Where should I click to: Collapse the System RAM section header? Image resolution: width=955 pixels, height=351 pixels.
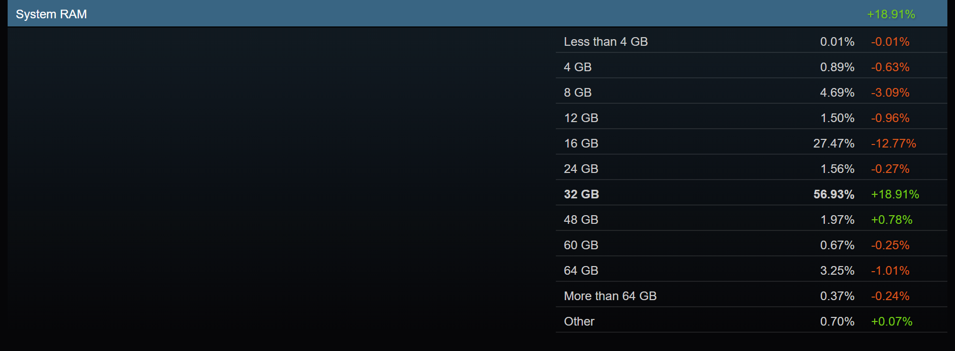(x=51, y=14)
